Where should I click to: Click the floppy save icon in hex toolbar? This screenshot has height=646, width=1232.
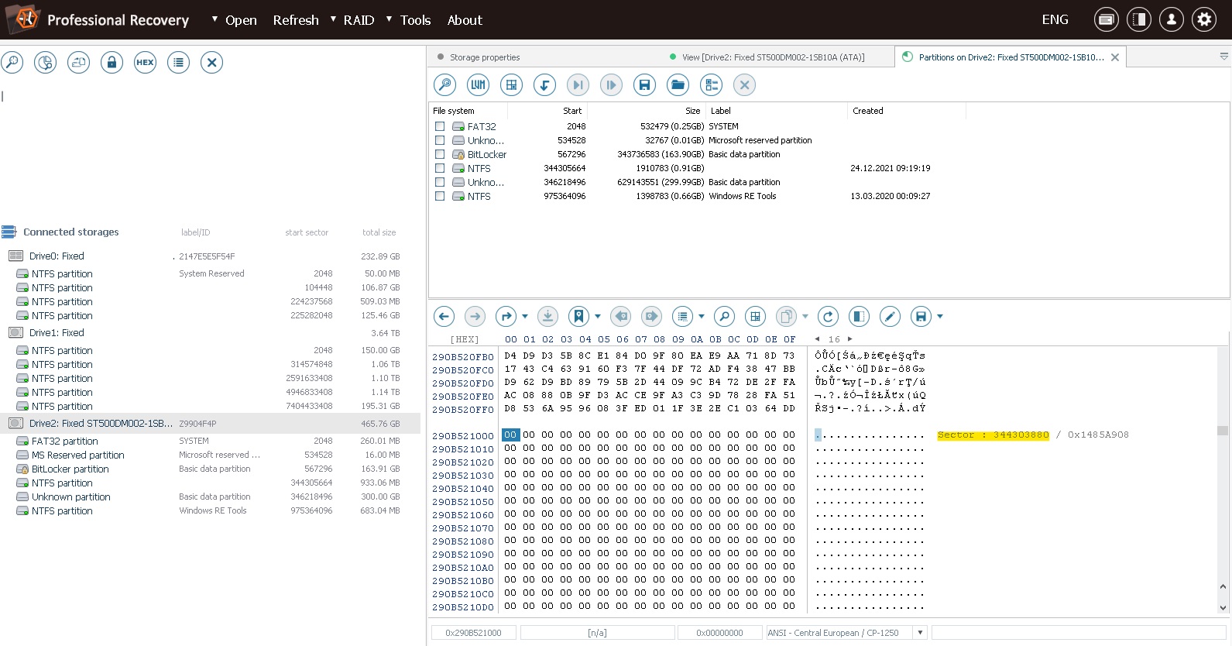click(x=921, y=316)
